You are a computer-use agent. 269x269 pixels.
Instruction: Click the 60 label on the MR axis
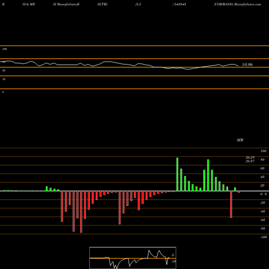263,168
